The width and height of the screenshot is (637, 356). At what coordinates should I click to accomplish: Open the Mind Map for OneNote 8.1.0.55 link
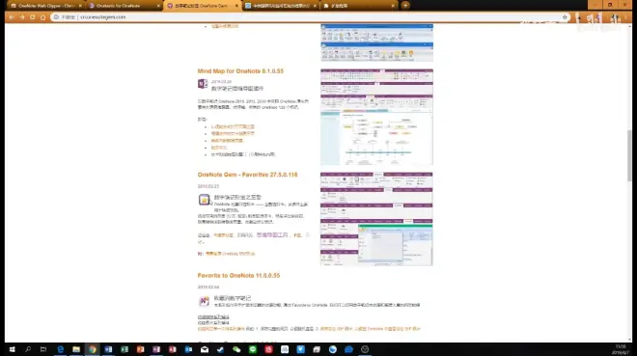coord(240,71)
